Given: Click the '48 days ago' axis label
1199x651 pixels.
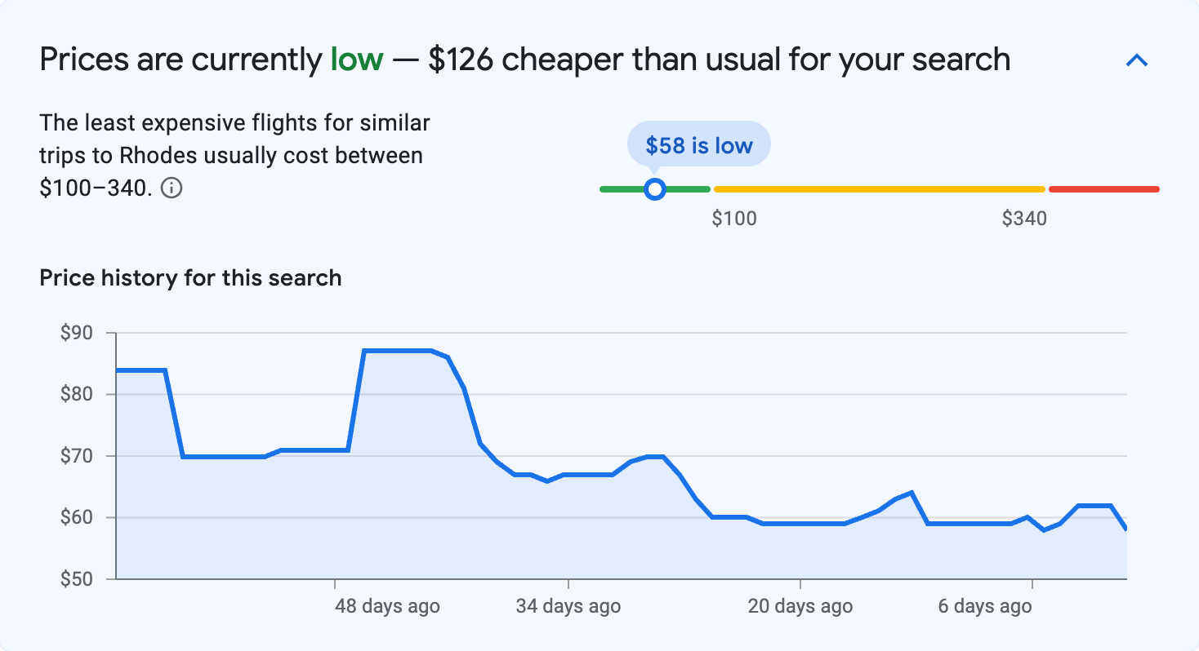Looking at the screenshot, I should pos(386,606).
